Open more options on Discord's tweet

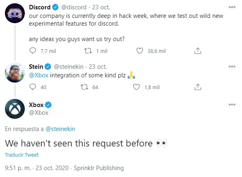pyautogui.click(x=232, y=7)
